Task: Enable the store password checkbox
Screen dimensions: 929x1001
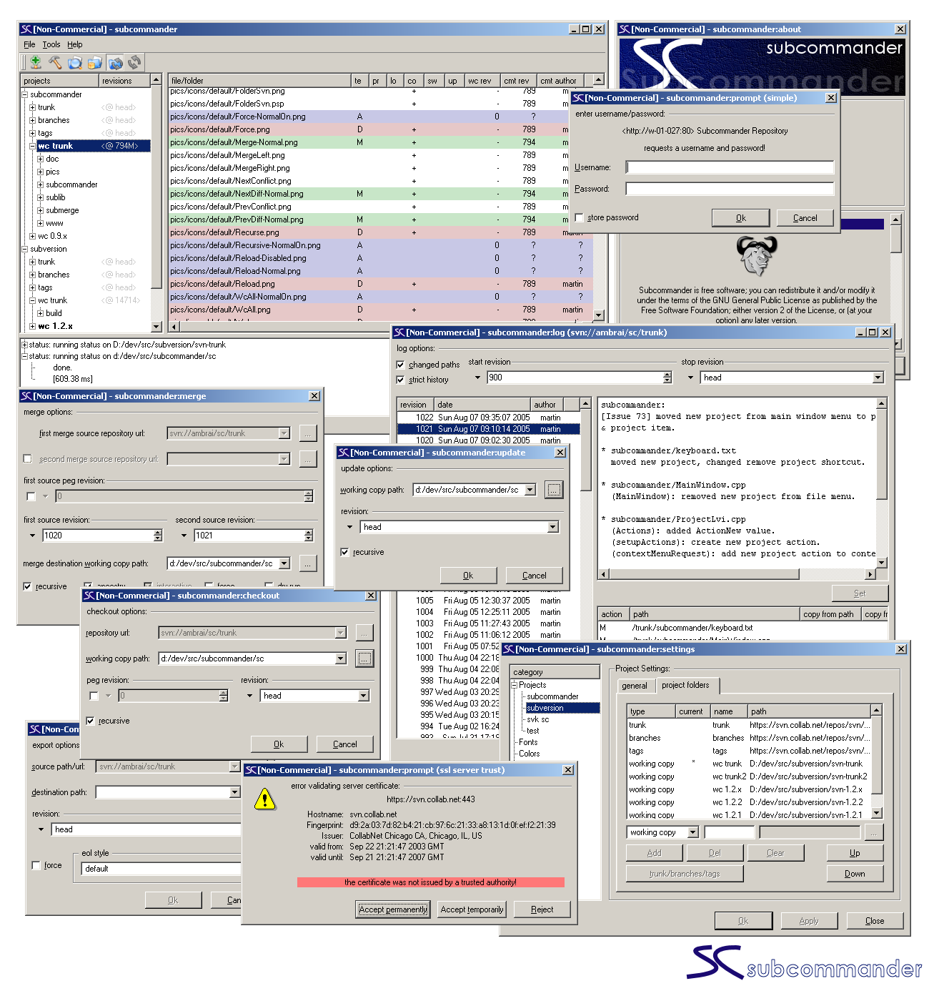Action: [x=580, y=217]
